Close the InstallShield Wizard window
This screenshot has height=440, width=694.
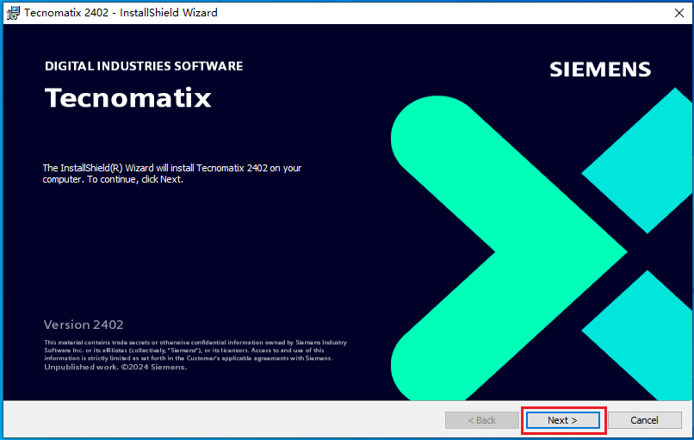pyautogui.click(x=672, y=12)
